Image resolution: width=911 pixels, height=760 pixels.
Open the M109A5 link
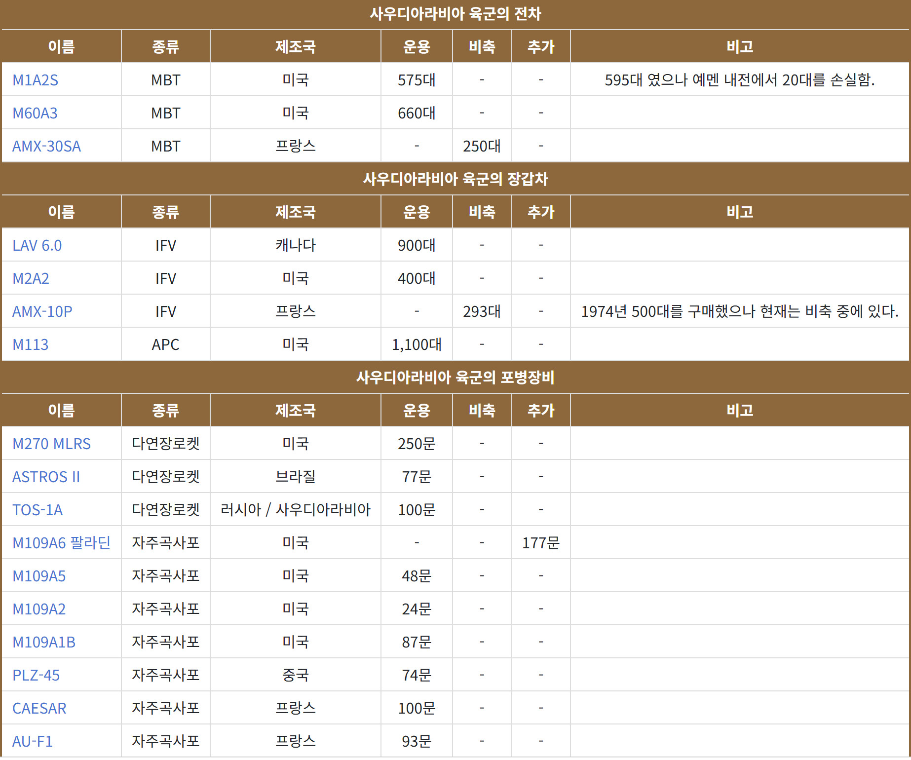39,576
